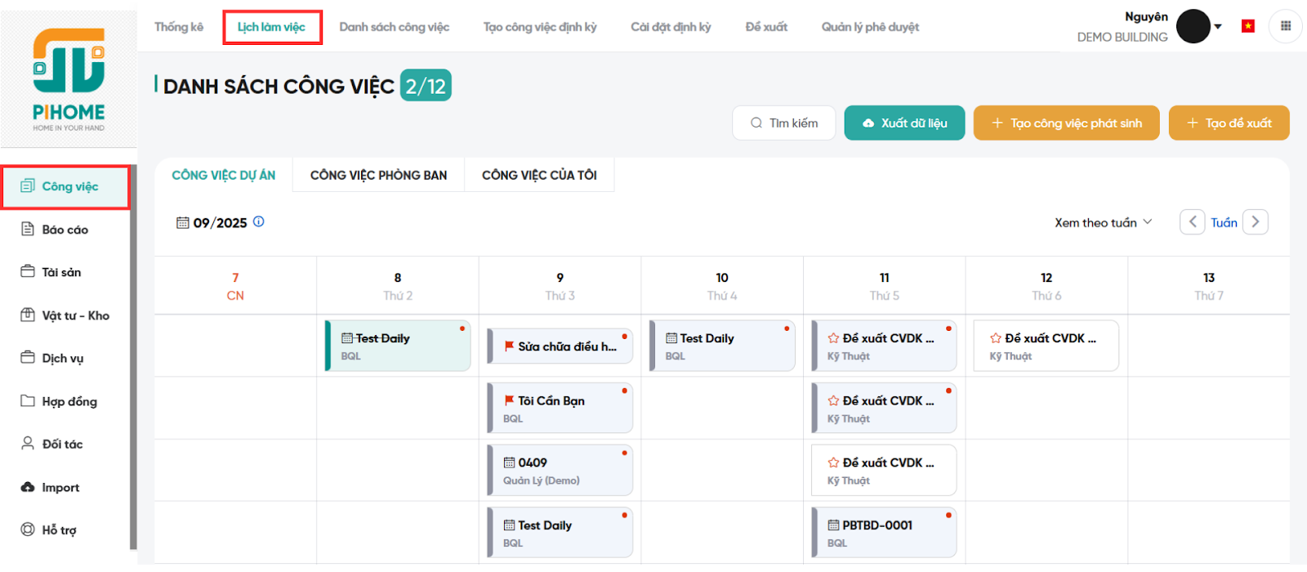Click the PIHOME logo
Viewport: 1307px width, 572px height.
click(69, 79)
